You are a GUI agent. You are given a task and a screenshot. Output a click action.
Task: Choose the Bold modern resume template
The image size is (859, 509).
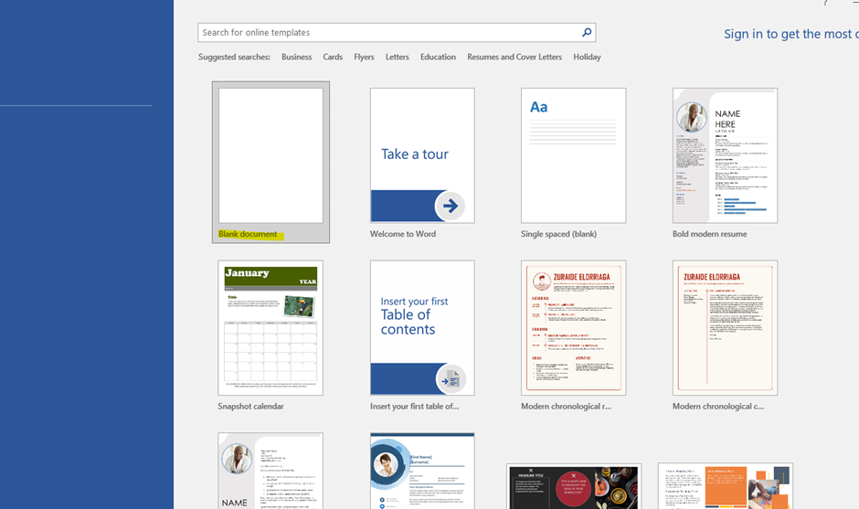725,156
